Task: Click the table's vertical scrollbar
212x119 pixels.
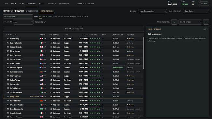Action: click(x=144, y=53)
